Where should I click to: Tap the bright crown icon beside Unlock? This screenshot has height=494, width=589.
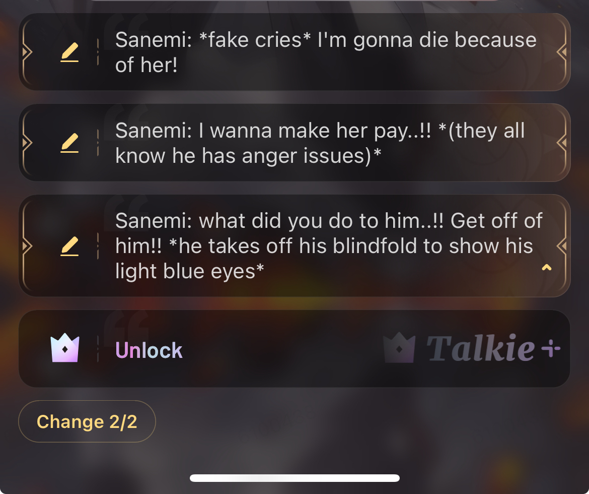pyautogui.click(x=64, y=348)
